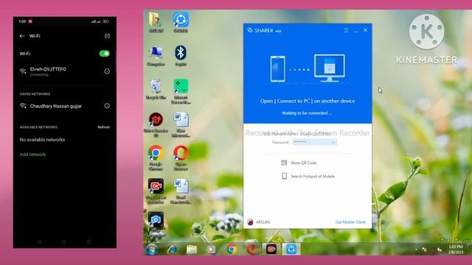Select the Word document next to the screen recorder
This screenshot has width=472, height=265.
181,191
